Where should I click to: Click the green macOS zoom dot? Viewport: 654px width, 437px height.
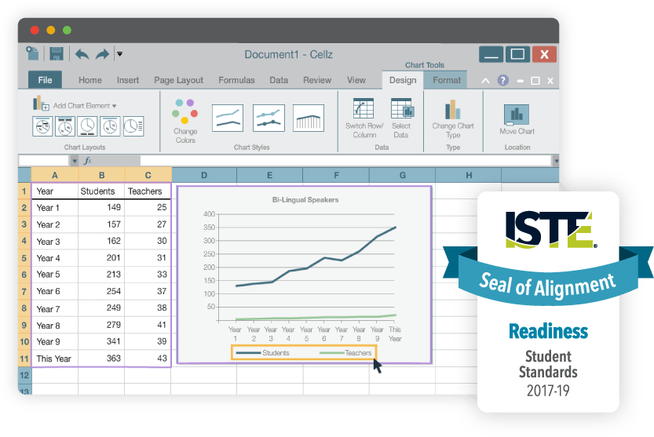67,30
